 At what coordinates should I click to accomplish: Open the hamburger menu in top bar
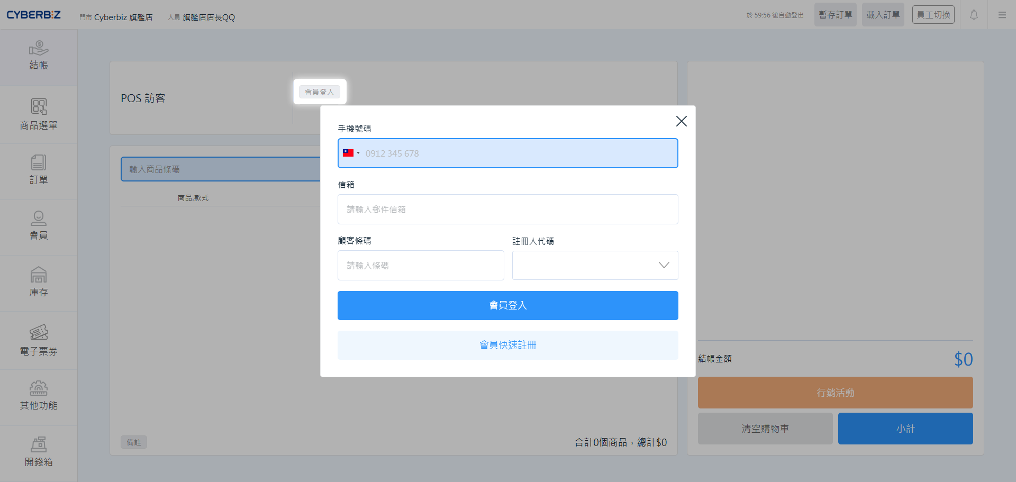coord(1002,15)
